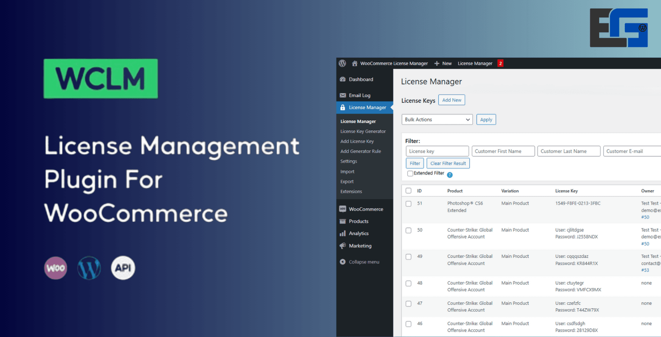Image resolution: width=661 pixels, height=337 pixels.
Task: Click the Email Log envelope icon
Action: point(343,95)
